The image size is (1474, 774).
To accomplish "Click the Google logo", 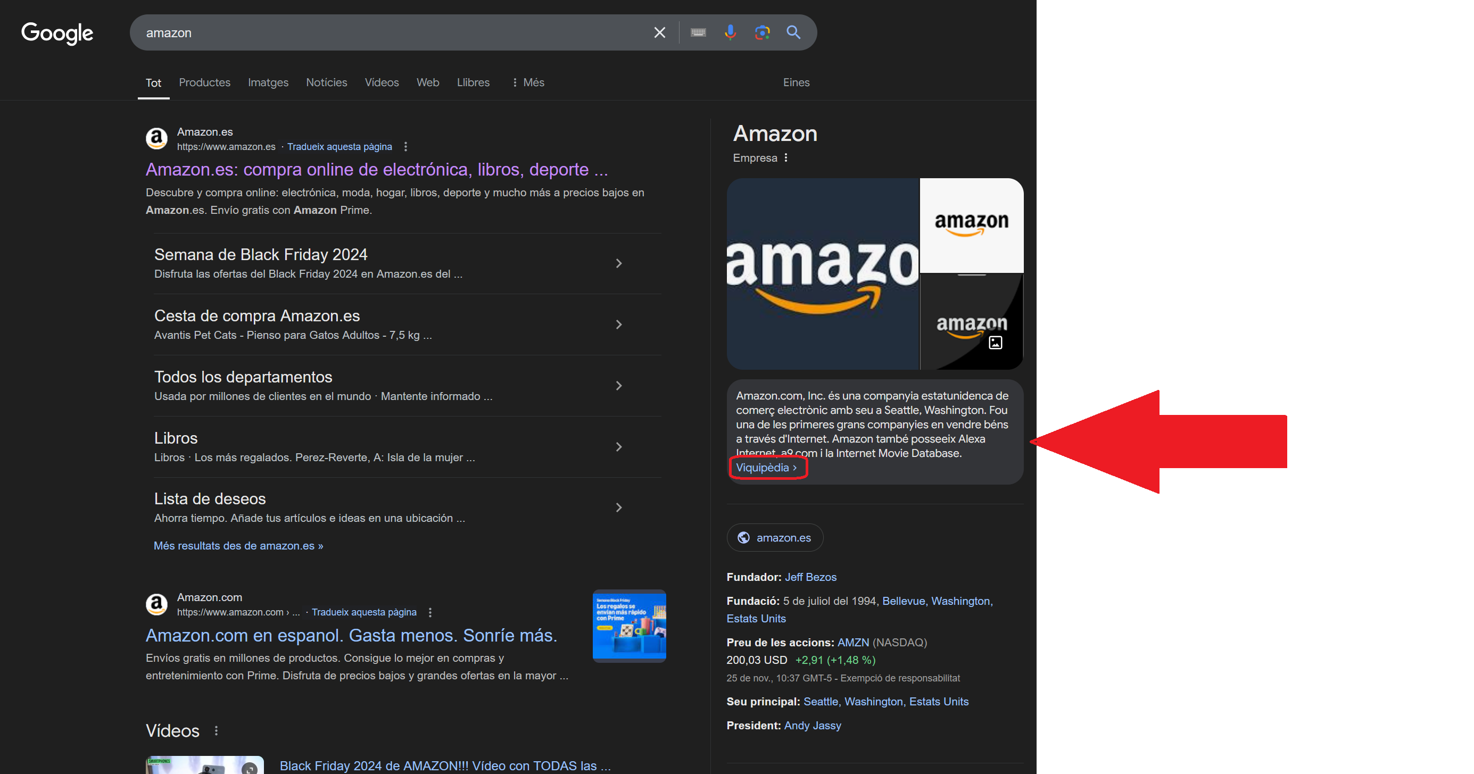I will (57, 33).
